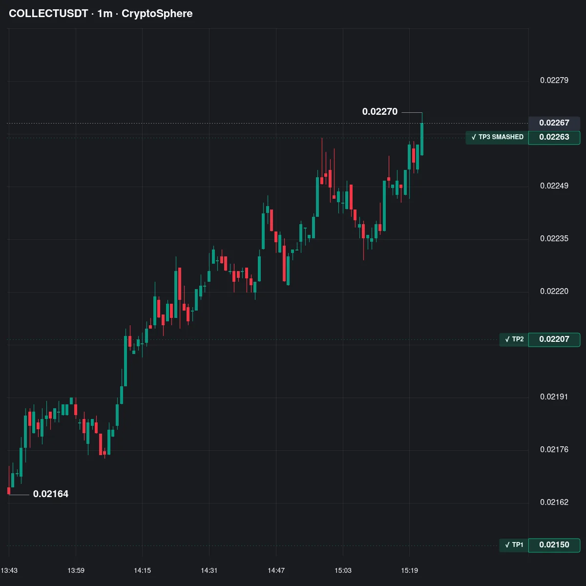Screen dimensions: 586x586
Task: Click the 15:03 time axis label
Action: tap(343, 570)
